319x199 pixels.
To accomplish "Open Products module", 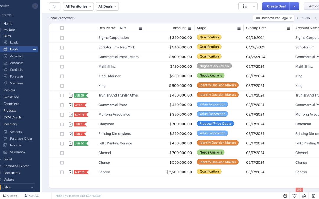I will point(10,111).
